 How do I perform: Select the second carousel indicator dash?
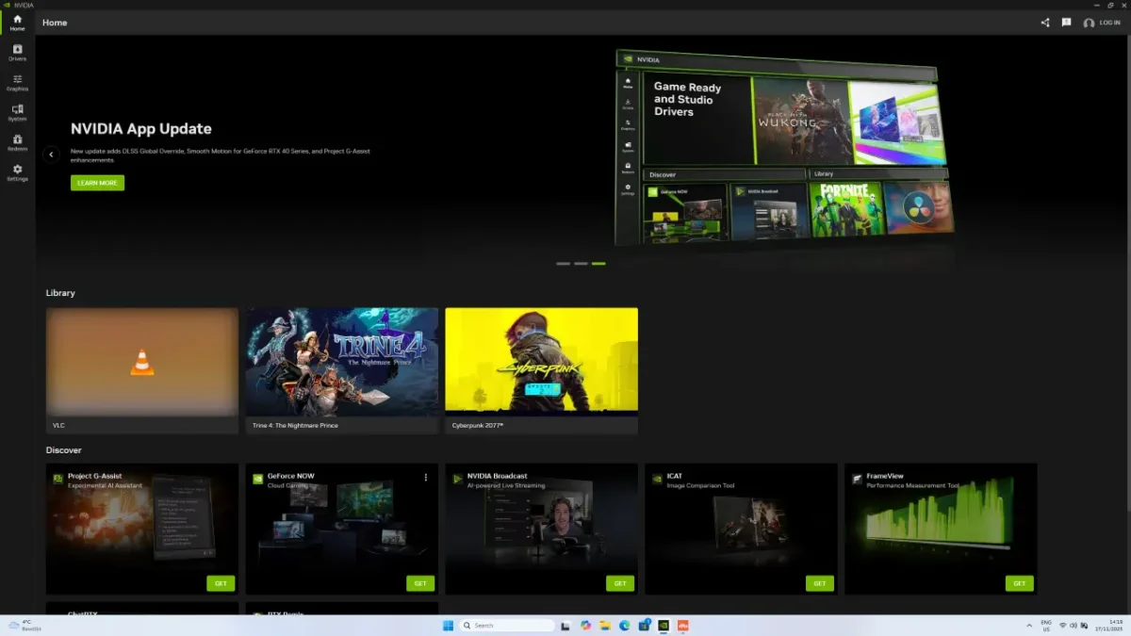581,264
